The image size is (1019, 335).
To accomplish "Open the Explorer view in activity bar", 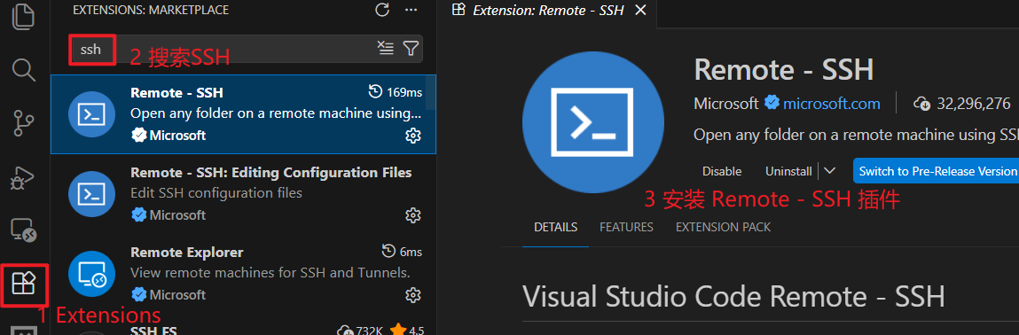I will coord(24,16).
